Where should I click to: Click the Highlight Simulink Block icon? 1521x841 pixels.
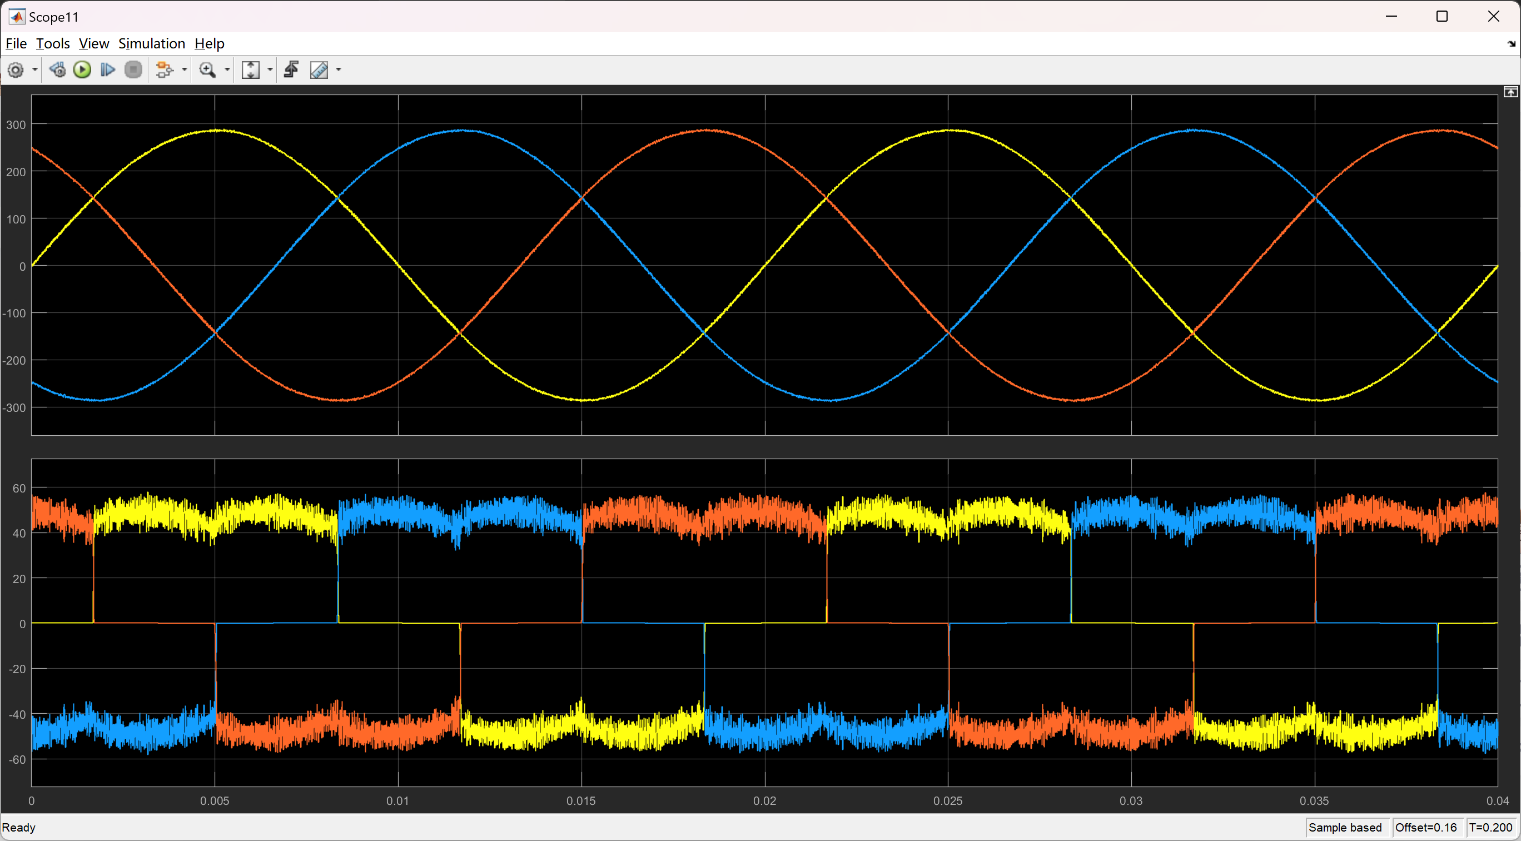[163, 70]
